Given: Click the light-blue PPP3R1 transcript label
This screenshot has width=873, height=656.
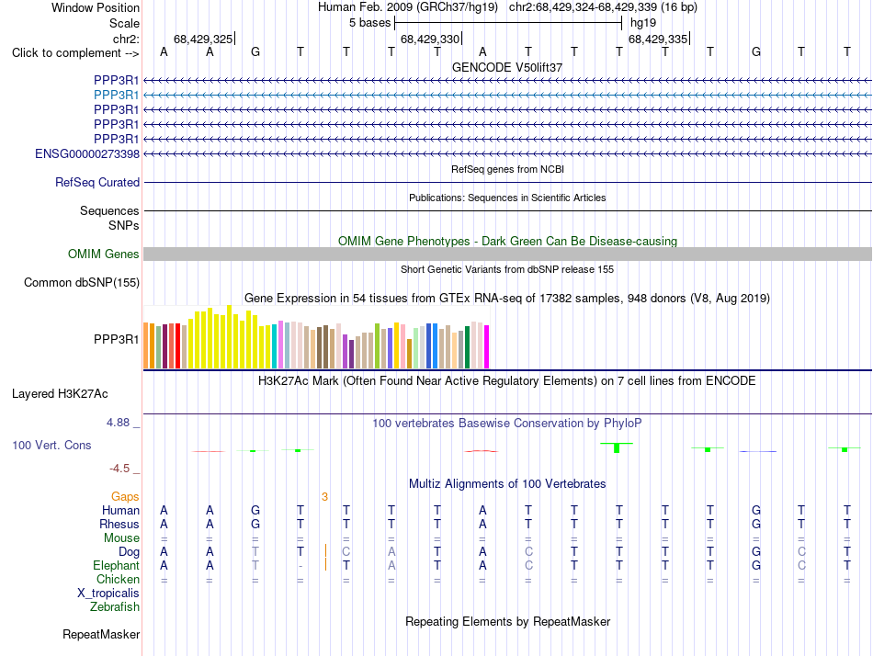Looking at the screenshot, I should tap(116, 95).
